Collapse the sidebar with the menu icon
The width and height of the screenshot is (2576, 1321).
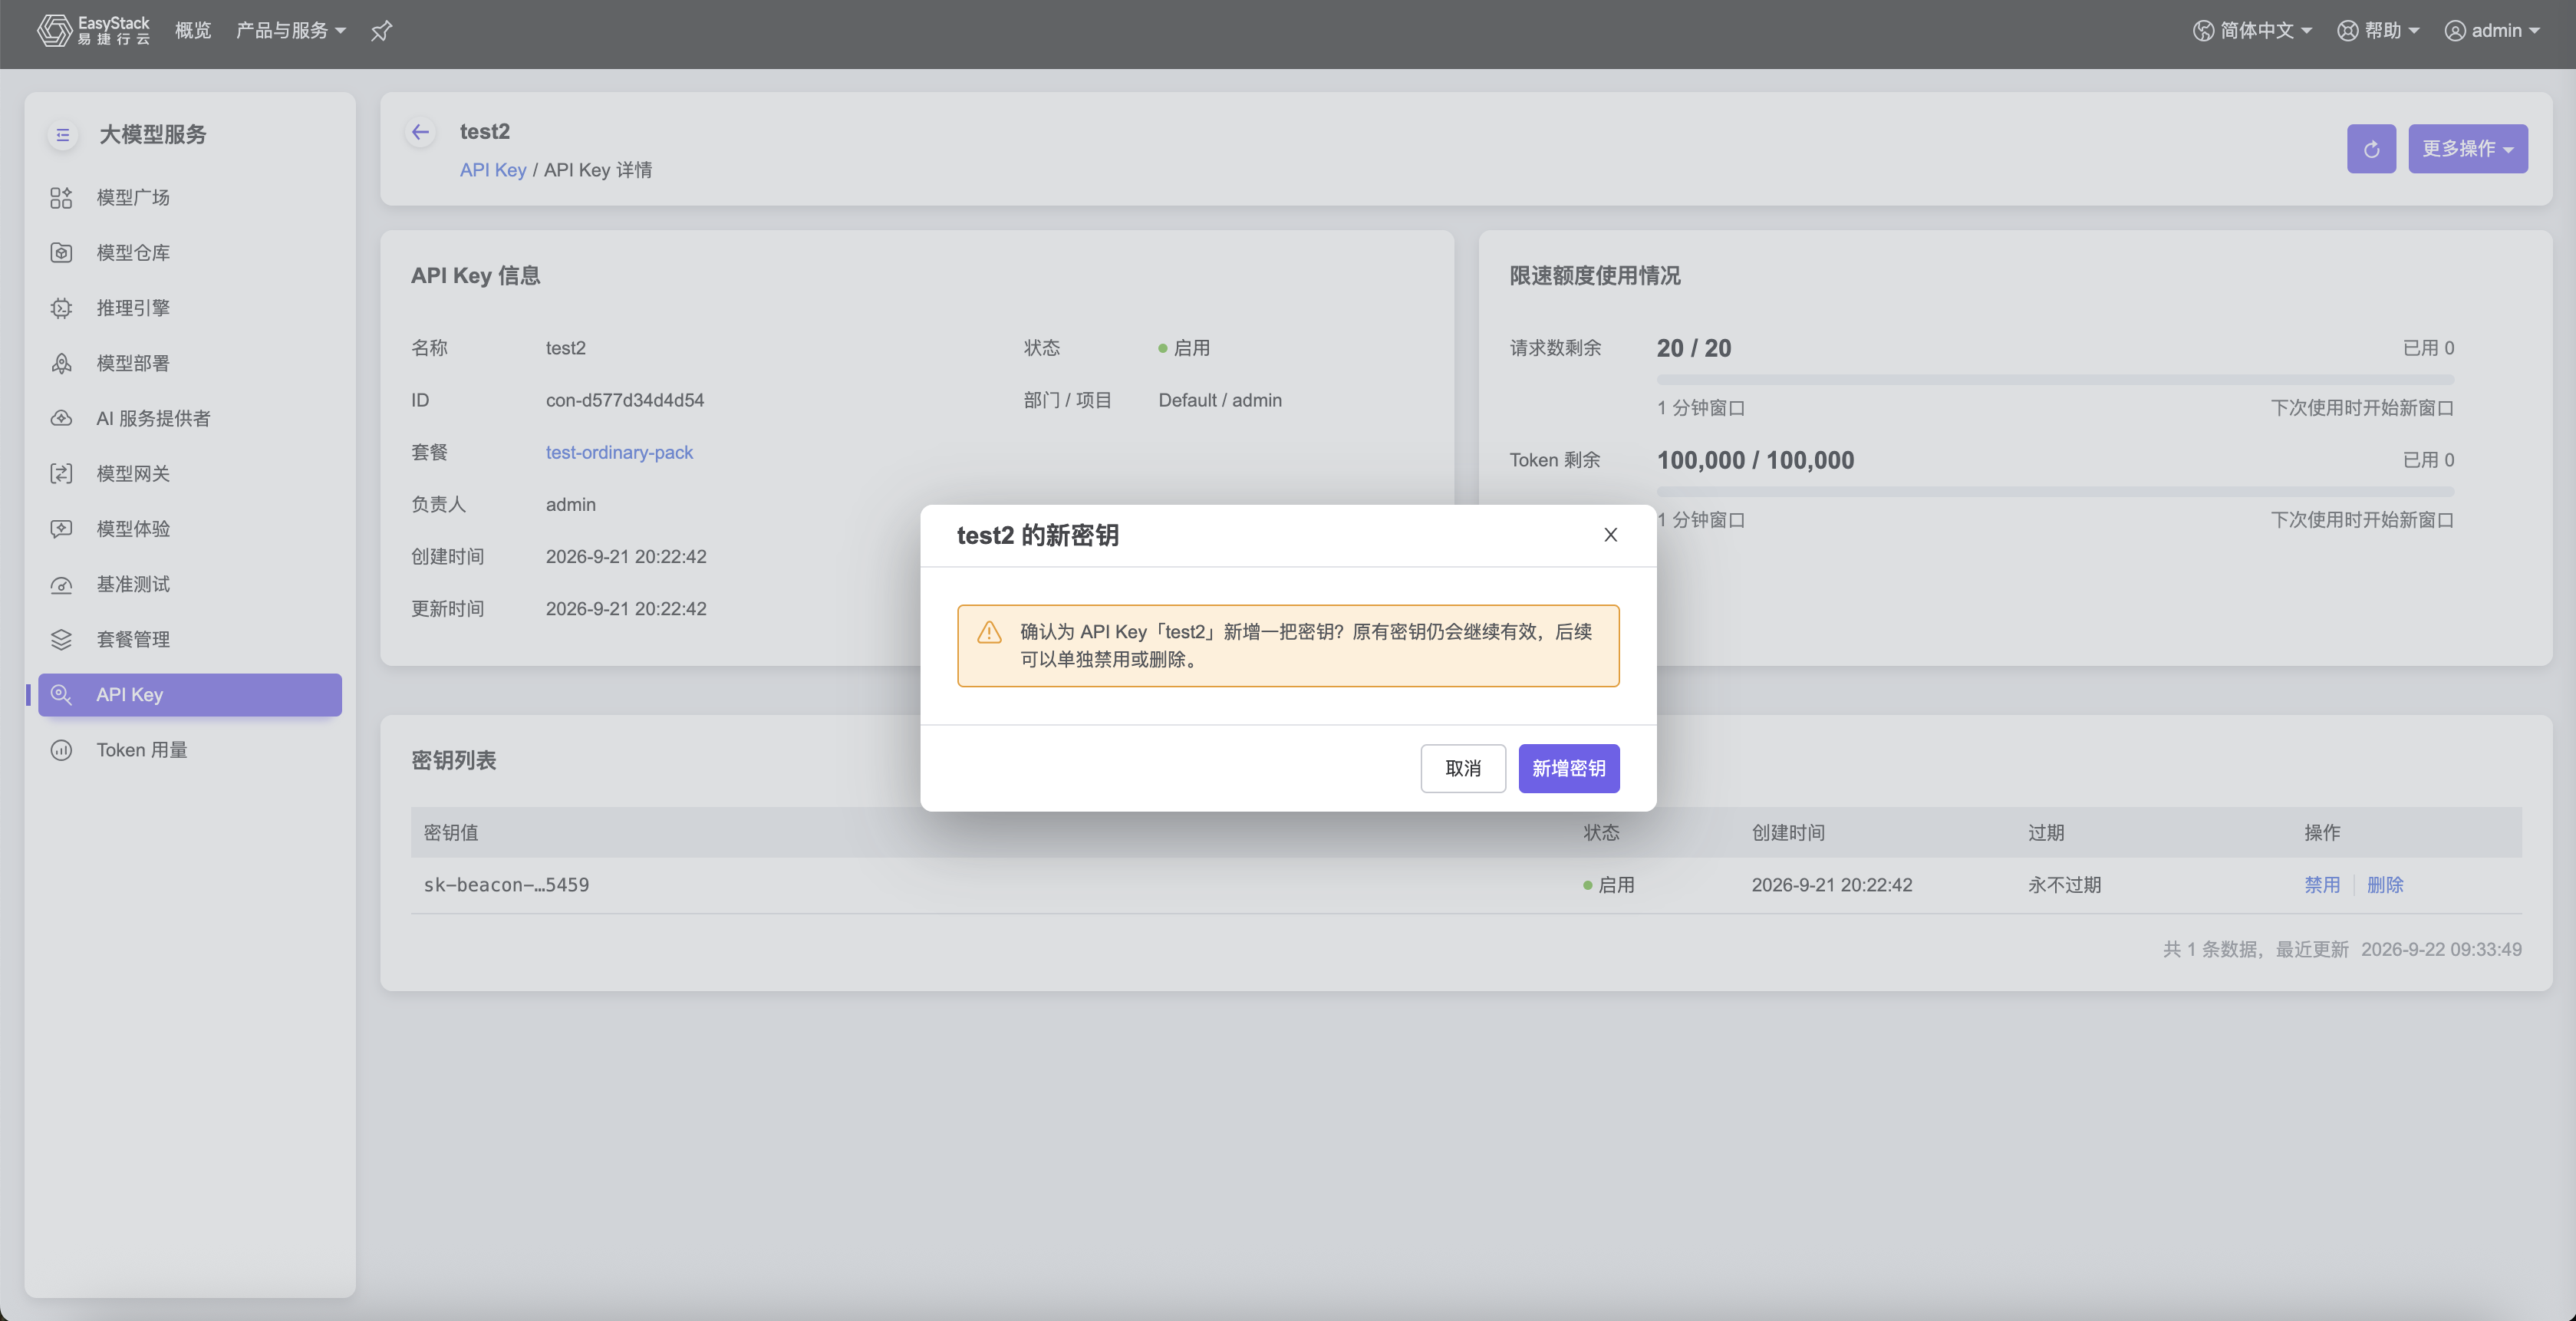(x=62, y=134)
